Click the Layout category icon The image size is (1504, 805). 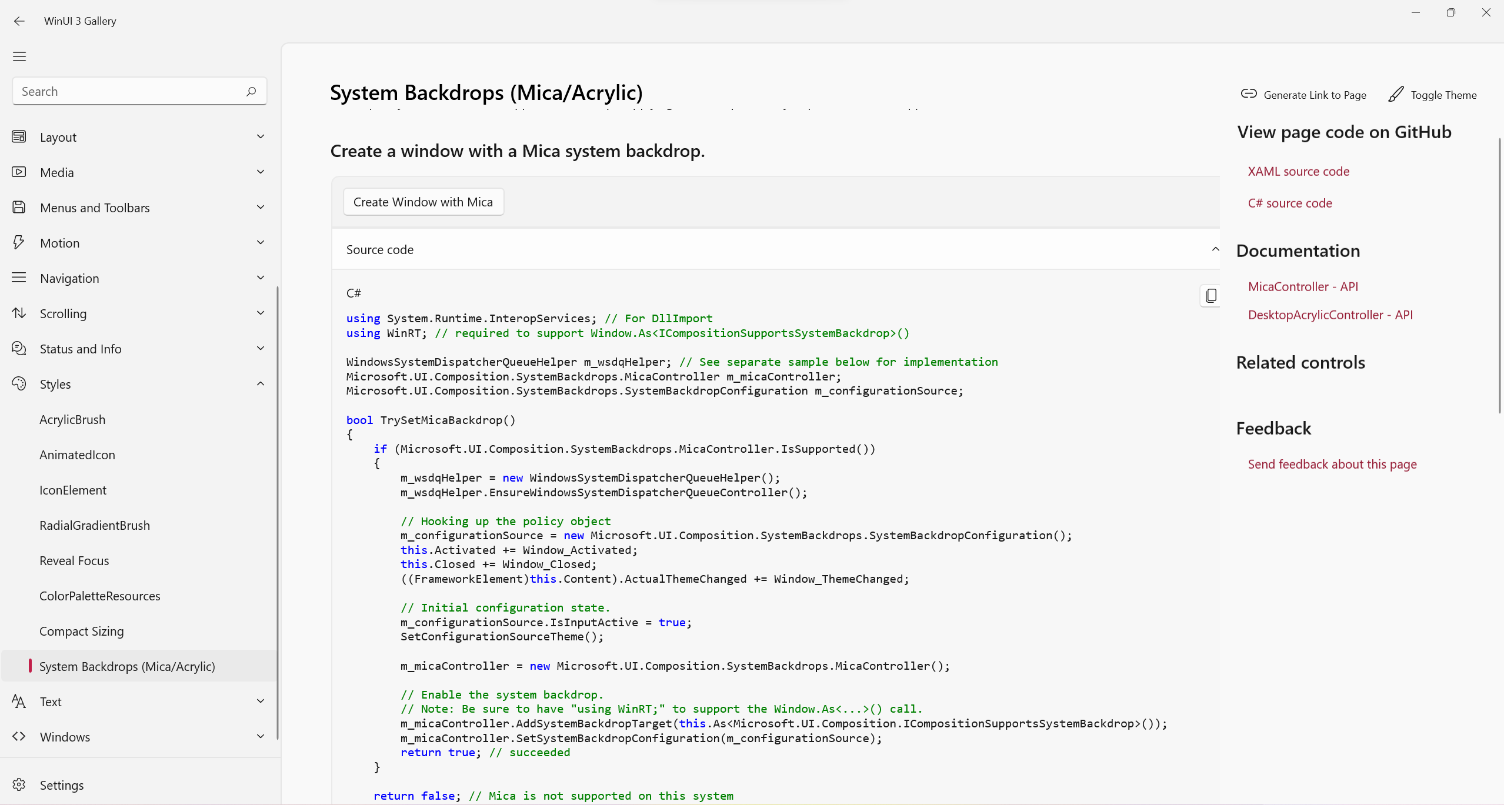(x=19, y=136)
